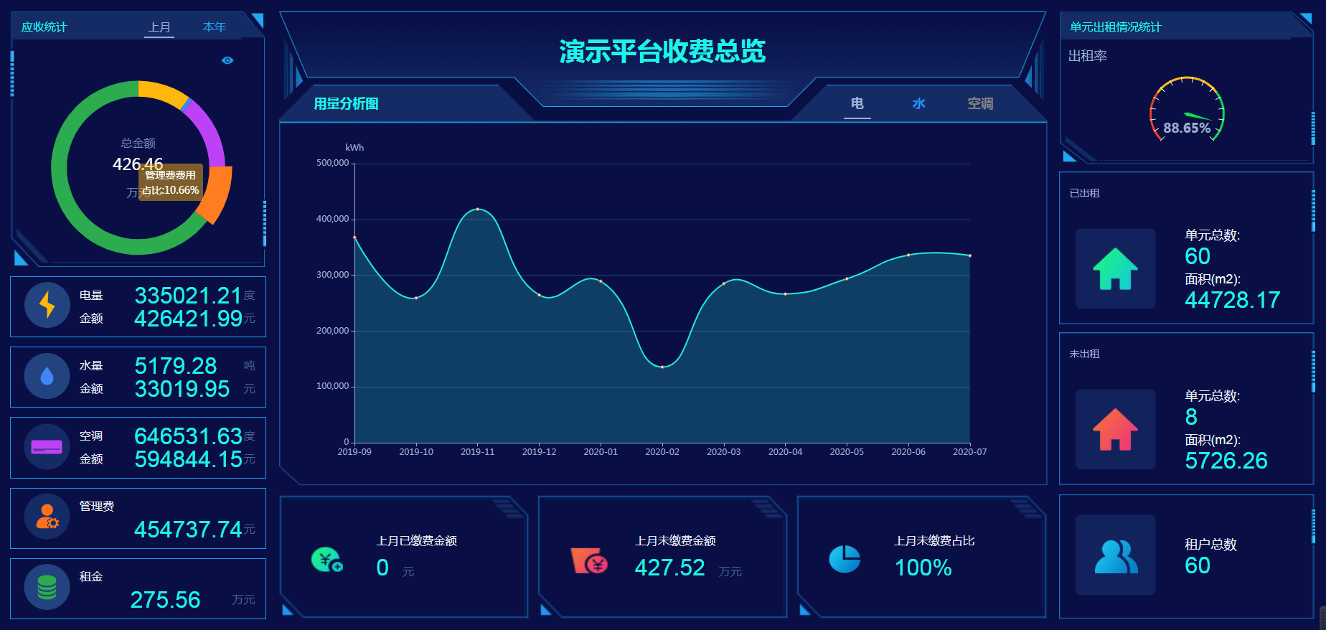Click the 单元出租情况统计 panel title
The image size is (1326, 630).
1116,27
